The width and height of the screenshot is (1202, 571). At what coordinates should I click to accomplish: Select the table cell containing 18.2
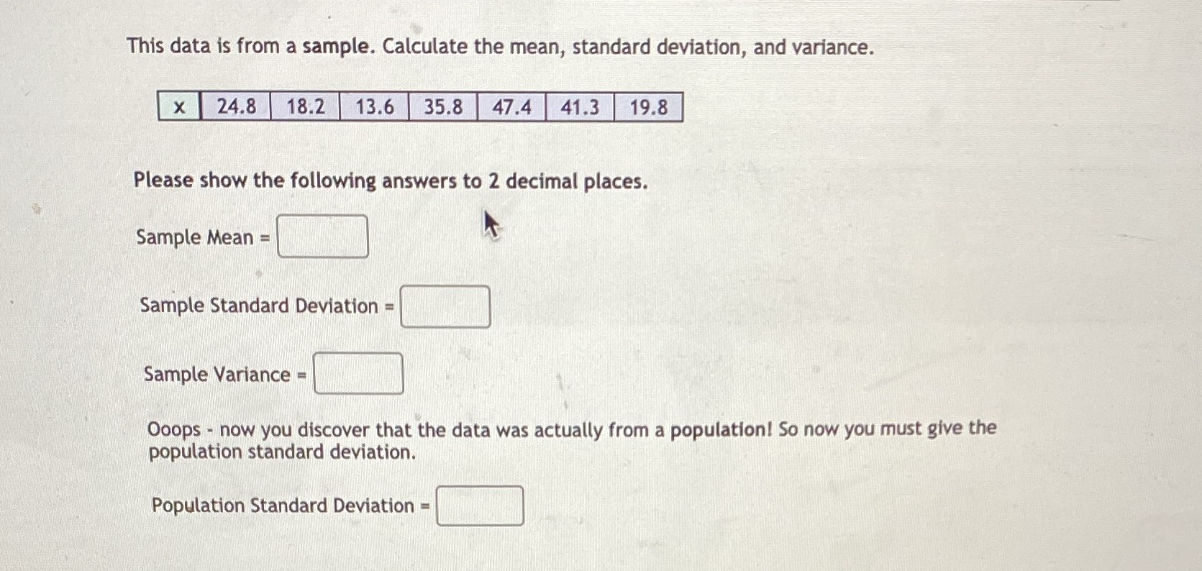coord(303,107)
